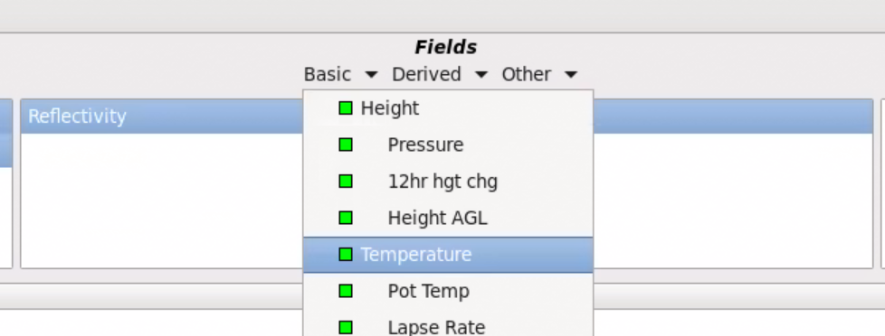The width and height of the screenshot is (885, 336).
Task: Click the green square beside Height AGL
Action: point(346,218)
